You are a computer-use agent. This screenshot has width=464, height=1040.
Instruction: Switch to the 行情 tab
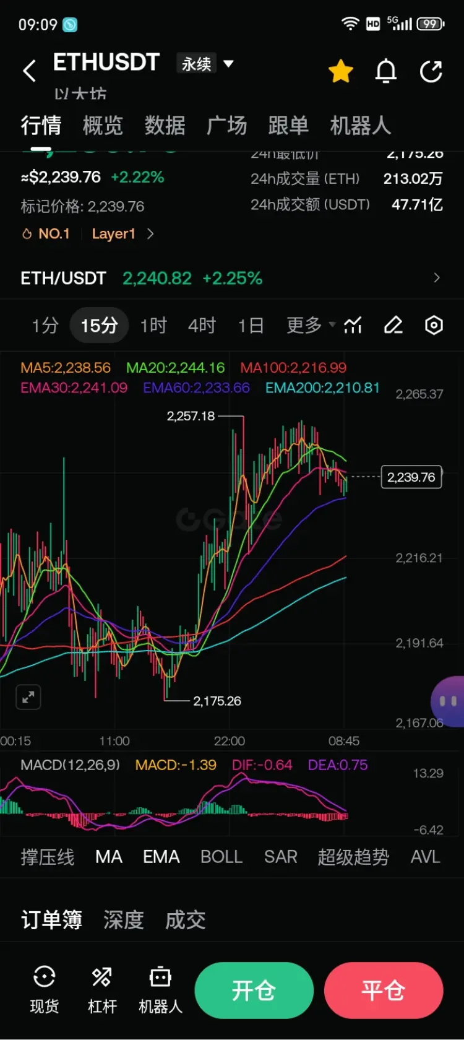[41, 126]
